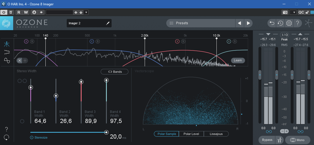Click Band 2 width slider handle
The image size is (314, 145).
click(x=56, y=96)
